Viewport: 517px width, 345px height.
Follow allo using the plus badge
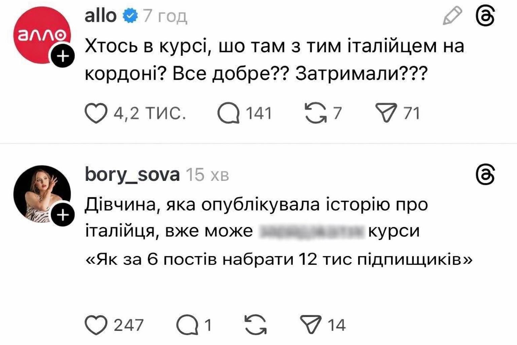pos(63,56)
